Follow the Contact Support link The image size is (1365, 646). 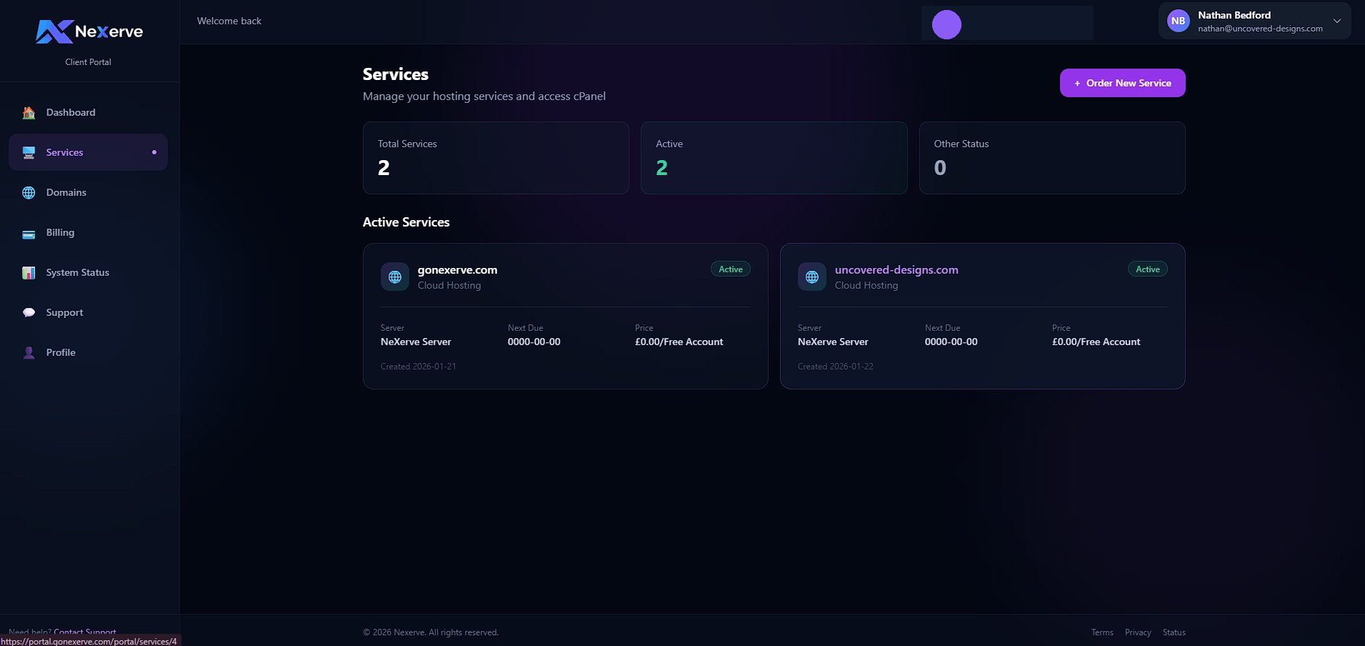84,632
